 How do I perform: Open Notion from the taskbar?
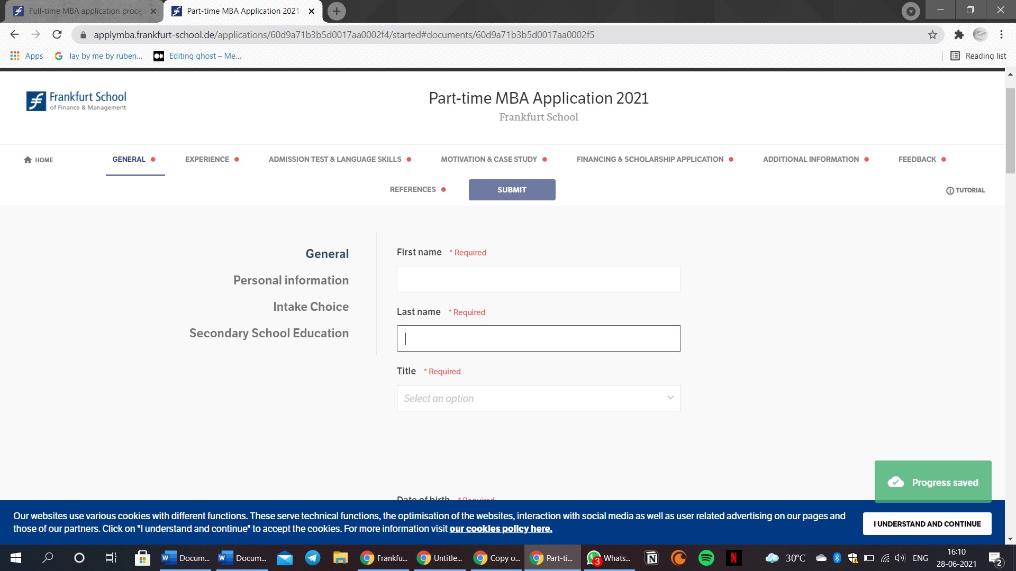(x=650, y=558)
